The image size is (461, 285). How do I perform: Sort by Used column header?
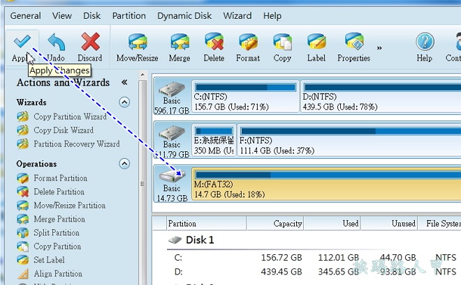coord(332,224)
